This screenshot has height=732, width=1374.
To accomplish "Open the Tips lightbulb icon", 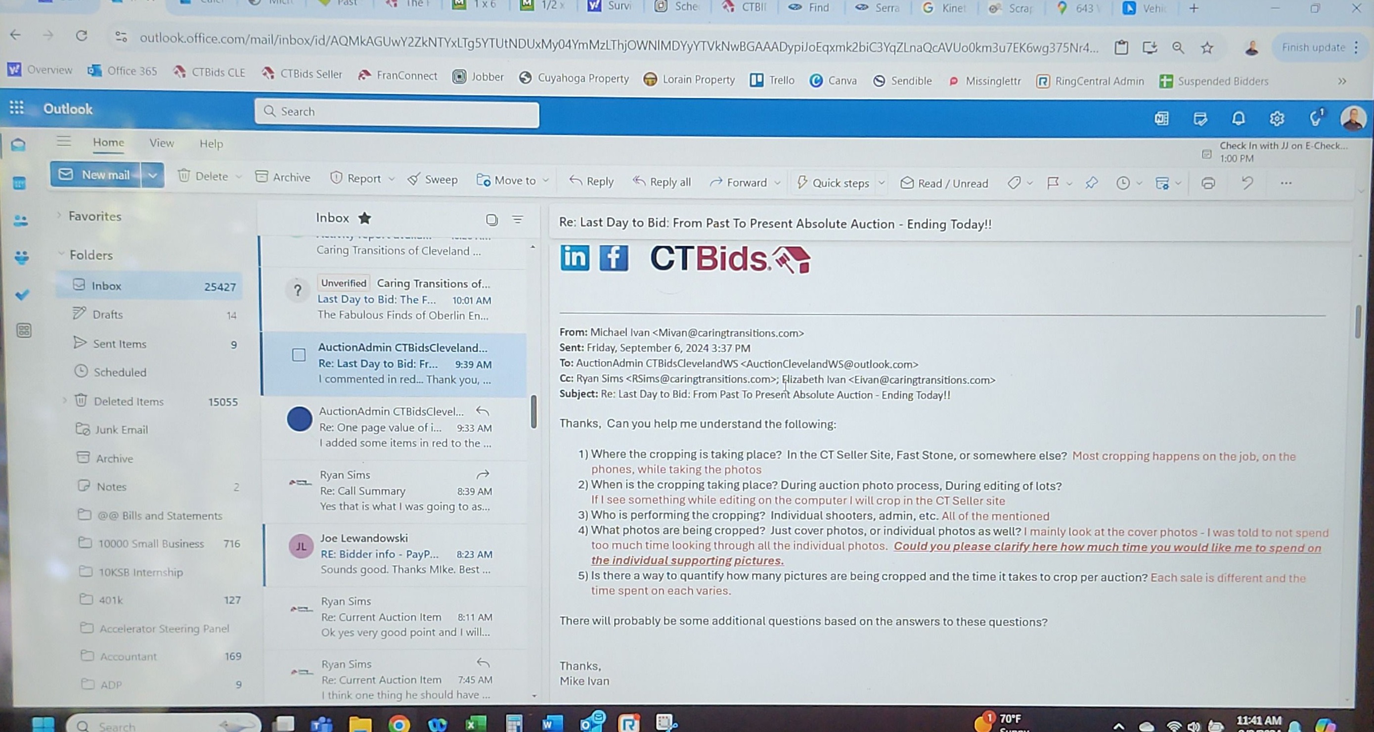I will 1316,117.
